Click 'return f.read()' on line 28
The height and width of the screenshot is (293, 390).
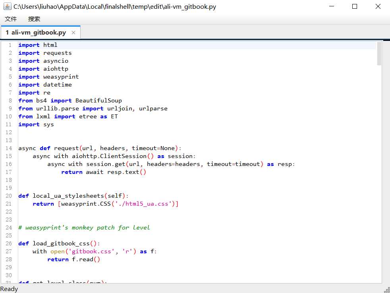point(73,259)
